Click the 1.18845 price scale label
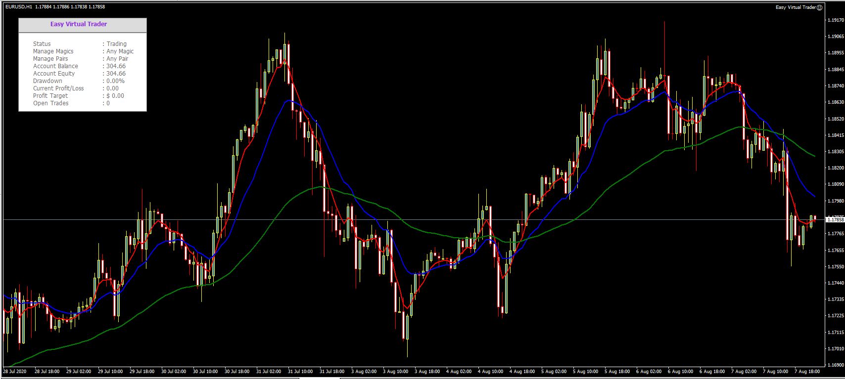 [835, 70]
